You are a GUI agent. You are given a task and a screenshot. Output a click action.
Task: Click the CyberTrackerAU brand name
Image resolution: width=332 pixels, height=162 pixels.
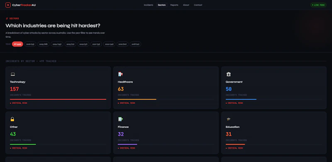click(x=24, y=5)
